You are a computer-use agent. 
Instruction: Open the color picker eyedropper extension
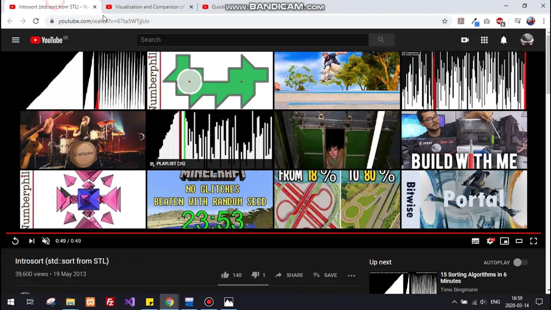[x=475, y=21]
